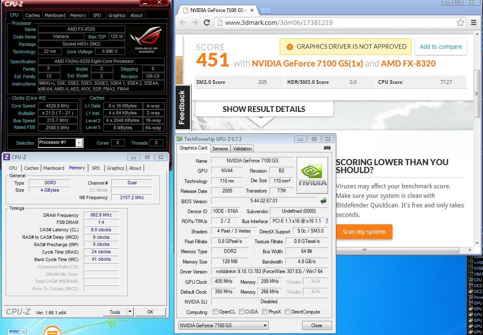483x335 pixels.
Task: Bookmark this page with the star icon
Action: pyautogui.click(x=461, y=22)
